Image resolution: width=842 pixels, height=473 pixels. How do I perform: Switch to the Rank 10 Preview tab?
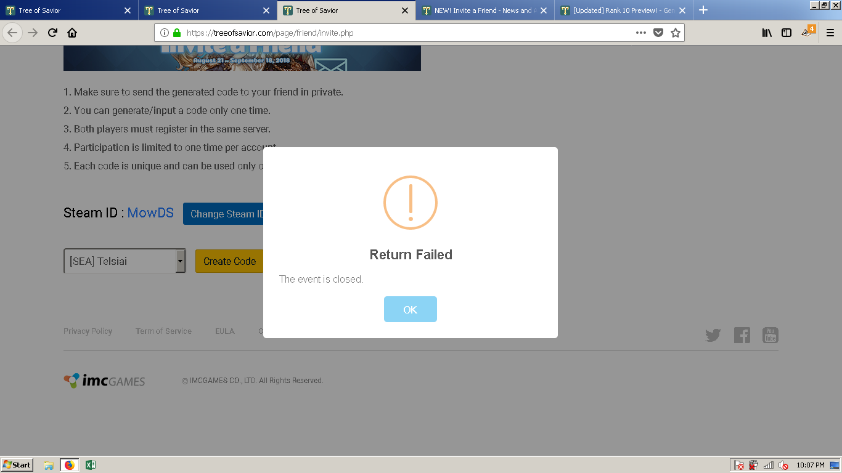(621, 10)
